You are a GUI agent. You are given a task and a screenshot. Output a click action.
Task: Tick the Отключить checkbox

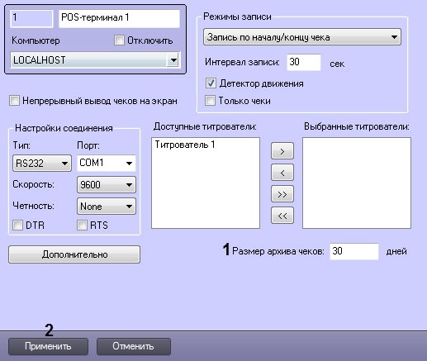(119, 40)
